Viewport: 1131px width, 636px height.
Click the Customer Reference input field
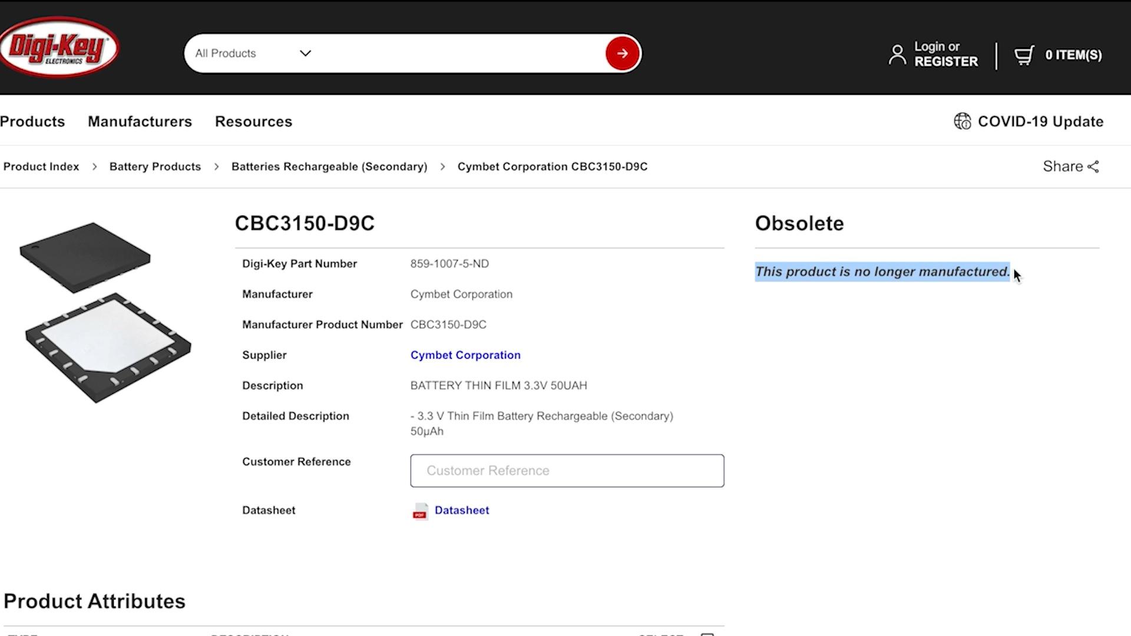[x=567, y=471]
